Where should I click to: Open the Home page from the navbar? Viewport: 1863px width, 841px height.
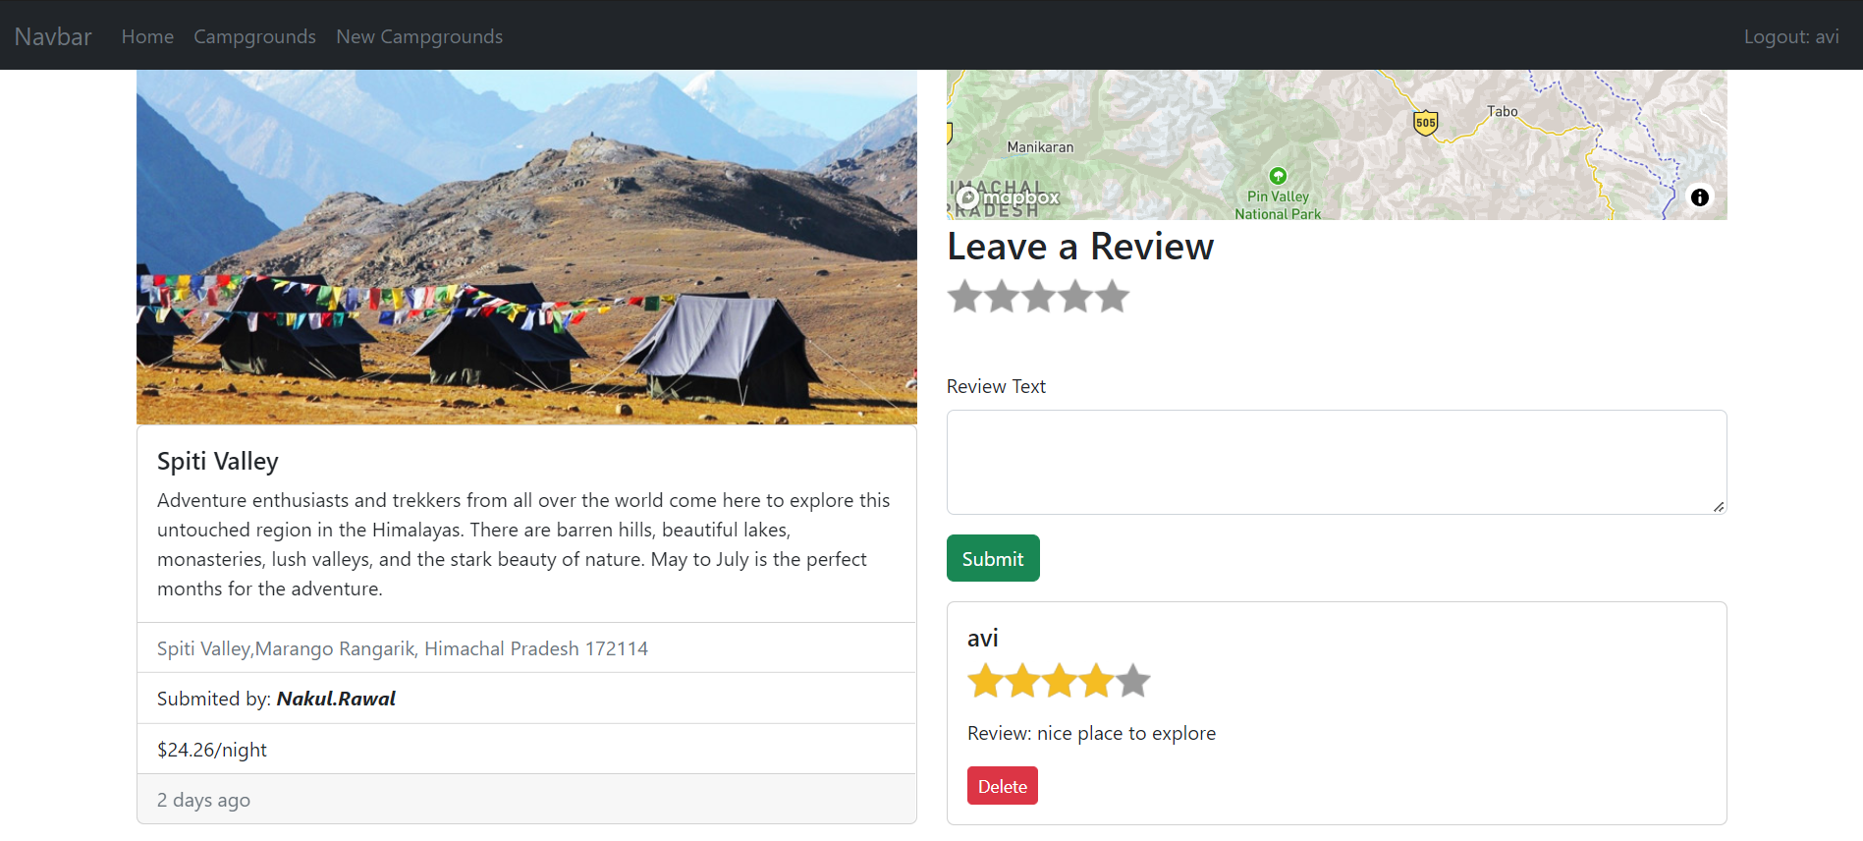(146, 35)
